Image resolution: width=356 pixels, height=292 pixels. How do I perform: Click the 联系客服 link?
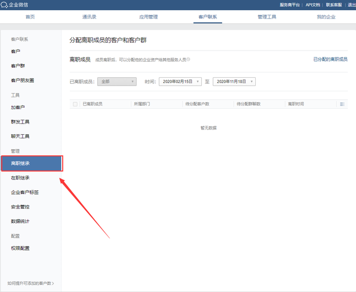click(333, 5)
